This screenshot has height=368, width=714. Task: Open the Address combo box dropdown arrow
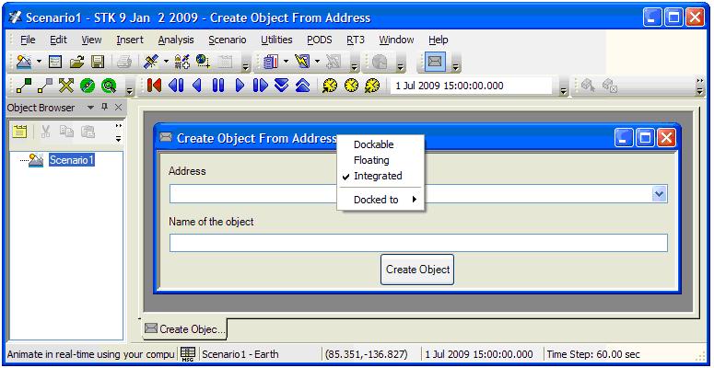[x=659, y=194]
